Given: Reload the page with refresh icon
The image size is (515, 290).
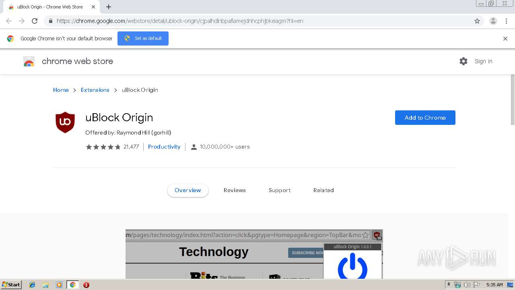Looking at the screenshot, I should click(x=35, y=21).
